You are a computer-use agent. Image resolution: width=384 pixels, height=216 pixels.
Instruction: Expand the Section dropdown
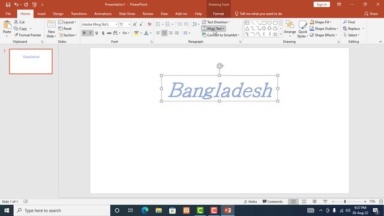coord(68,35)
